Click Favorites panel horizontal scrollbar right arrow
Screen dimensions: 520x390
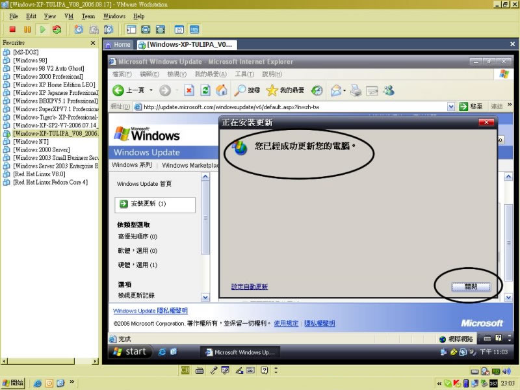96,361
